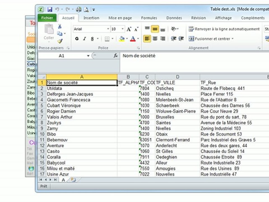This screenshot has width=269, height=202.
Task: Click the formula bar showing Nom de société
Action: click(x=194, y=62)
